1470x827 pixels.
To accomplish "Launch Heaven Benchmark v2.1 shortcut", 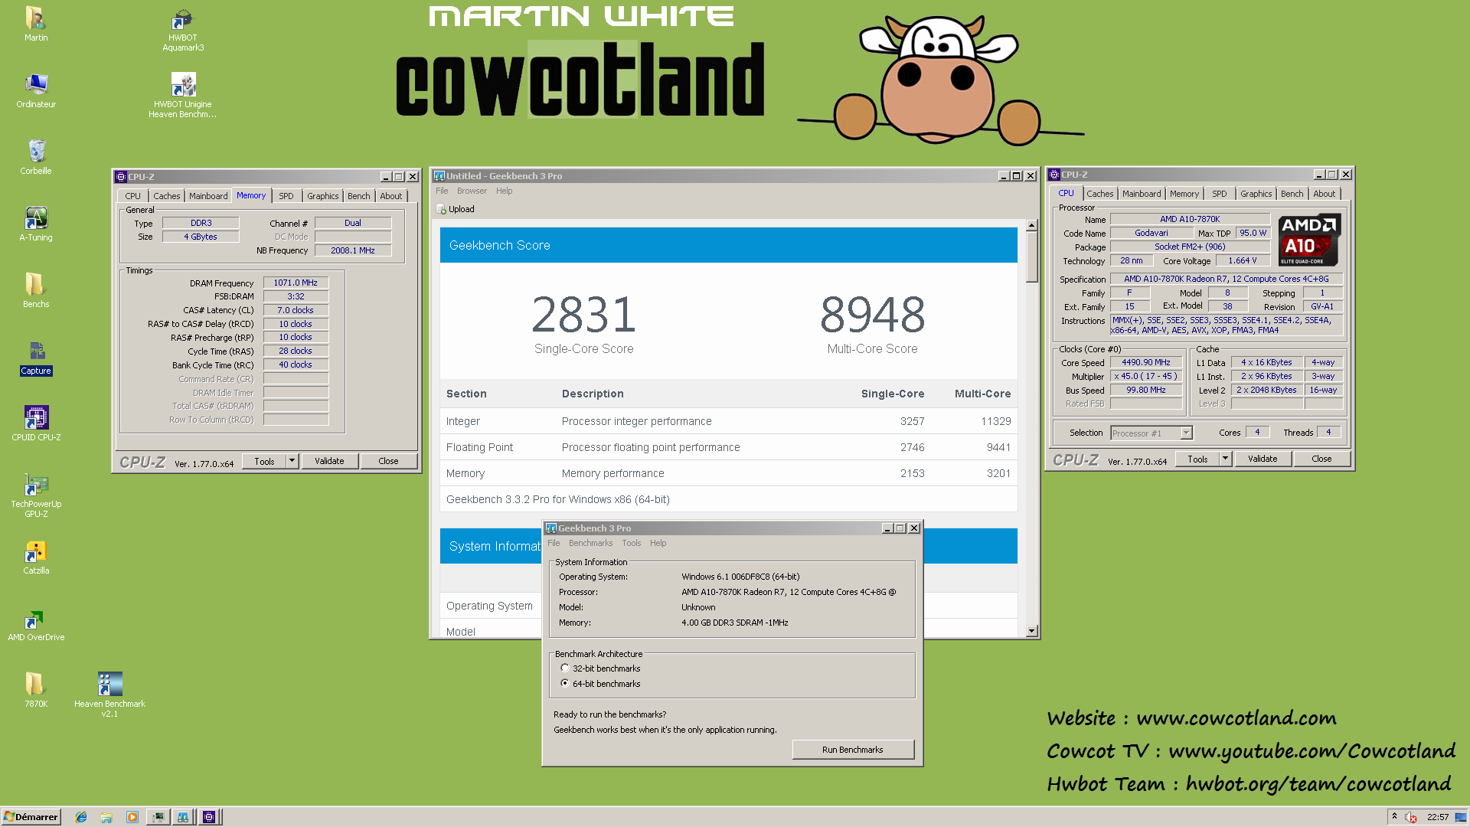I will pyautogui.click(x=109, y=695).
